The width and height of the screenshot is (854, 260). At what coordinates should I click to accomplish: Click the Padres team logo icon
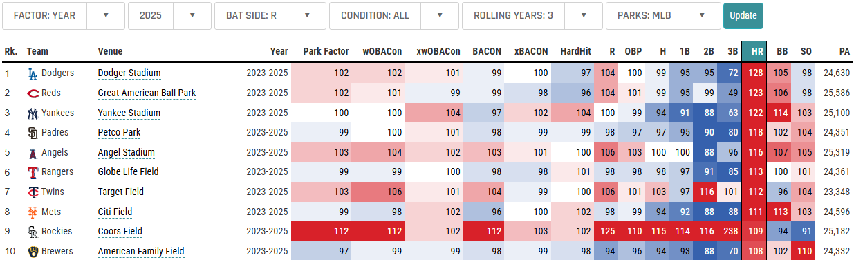[x=33, y=133]
